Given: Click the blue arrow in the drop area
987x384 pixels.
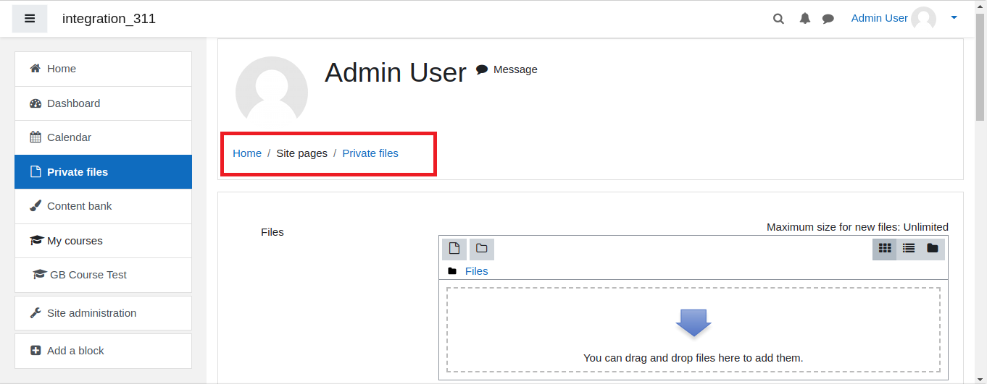Looking at the screenshot, I should [694, 323].
